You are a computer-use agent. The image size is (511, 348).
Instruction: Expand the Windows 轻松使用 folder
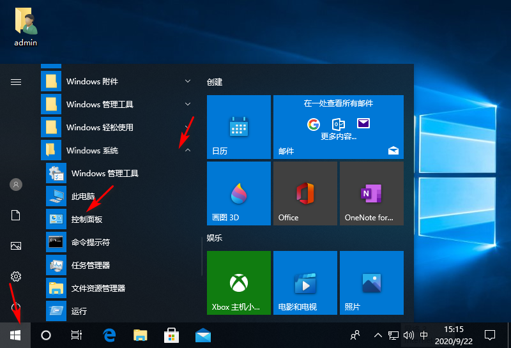[x=188, y=127]
